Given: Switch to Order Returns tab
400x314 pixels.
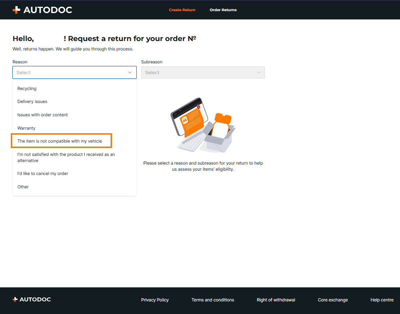Looking at the screenshot, I should pyautogui.click(x=223, y=10).
